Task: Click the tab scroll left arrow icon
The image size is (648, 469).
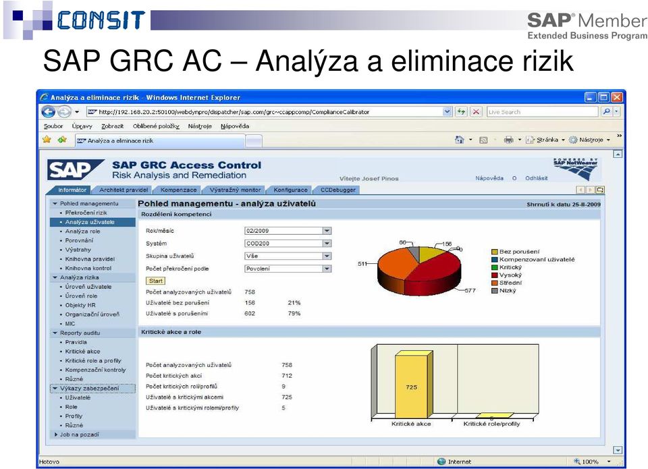Action: tap(580, 190)
